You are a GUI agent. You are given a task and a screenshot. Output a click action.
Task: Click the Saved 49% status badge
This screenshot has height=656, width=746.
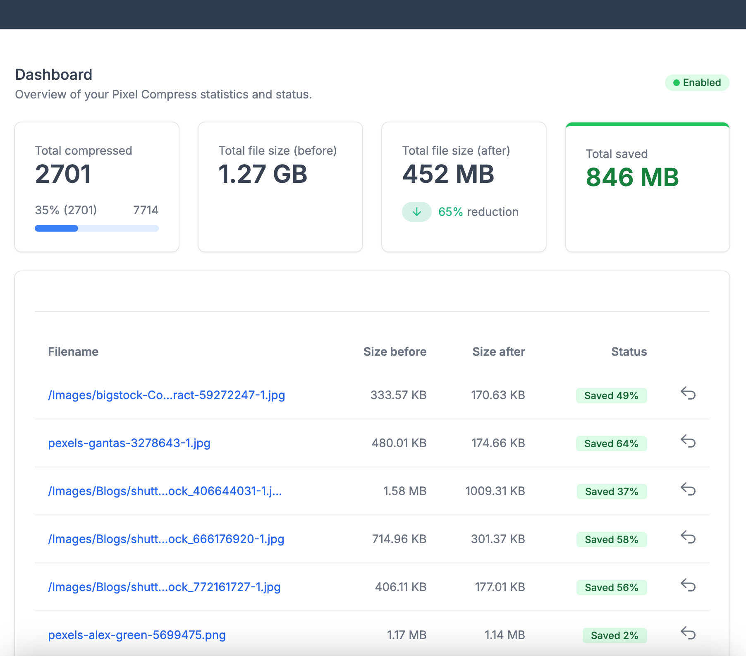point(612,395)
